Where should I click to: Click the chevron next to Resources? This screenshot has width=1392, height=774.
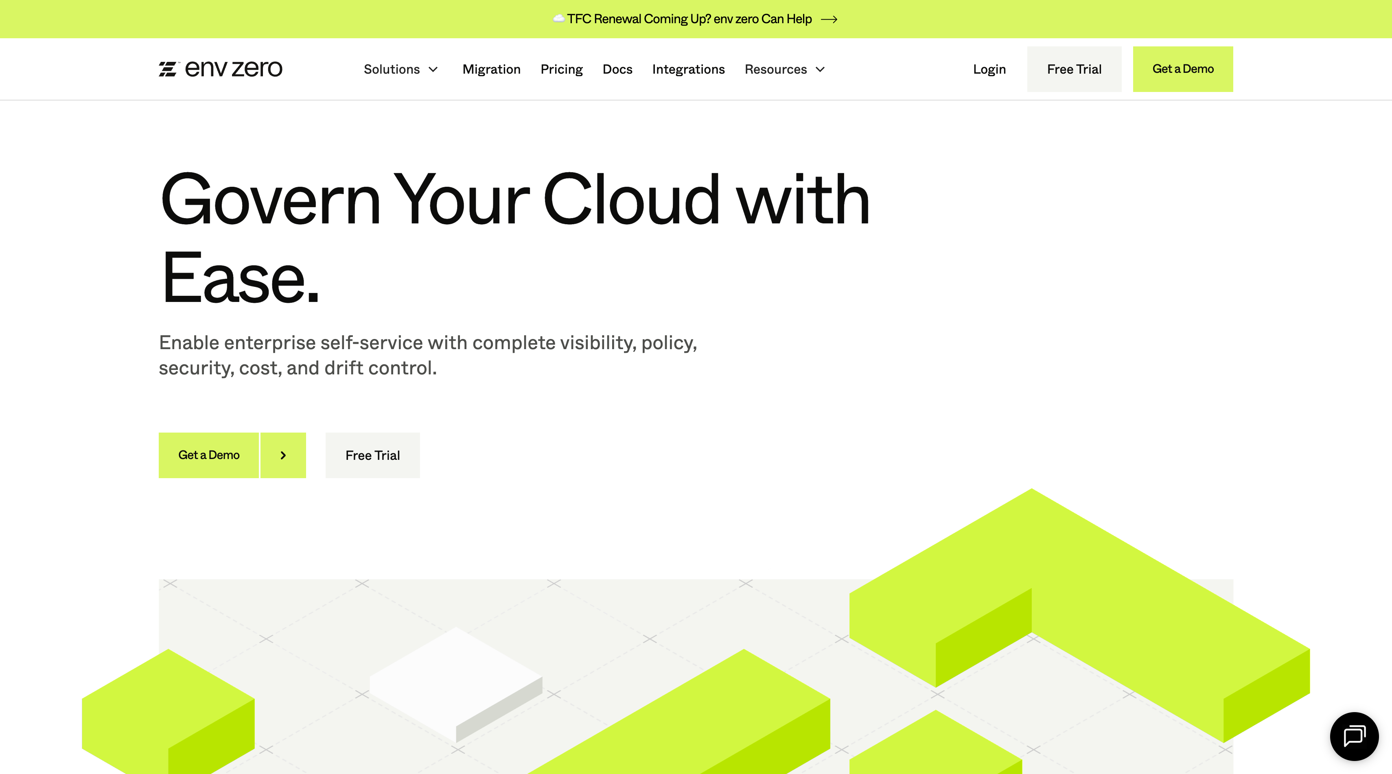(820, 70)
